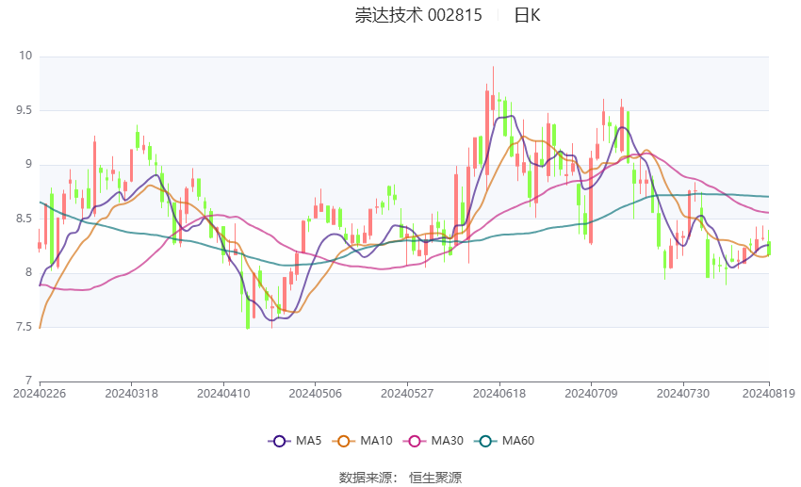Toggle the MA30 pink legend circle icon
The image size is (801, 487).
click(x=415, y=441)
